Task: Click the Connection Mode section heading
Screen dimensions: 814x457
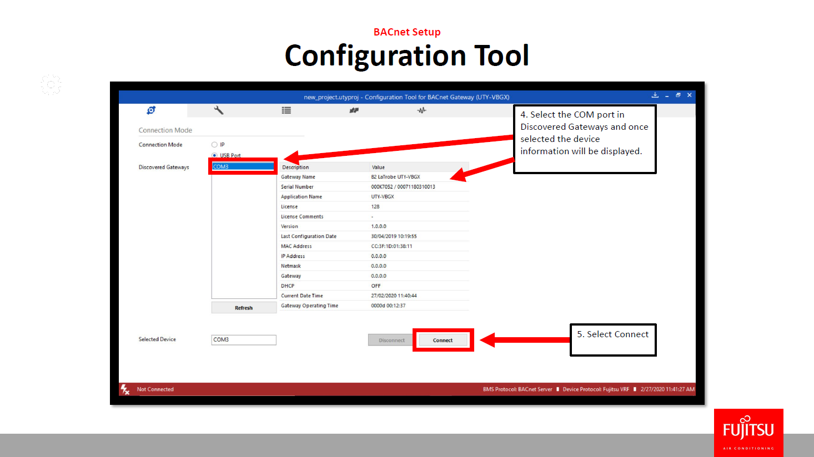Action: [x=165, y=130]
